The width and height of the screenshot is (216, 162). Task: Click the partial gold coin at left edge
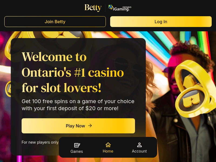[x=8, y=89]
